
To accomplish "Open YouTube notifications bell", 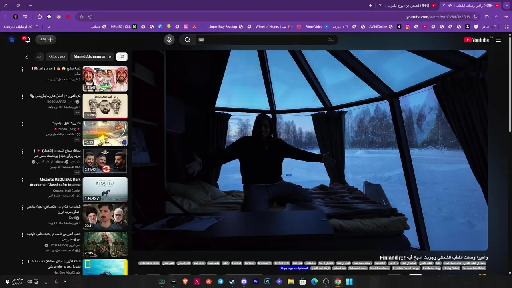I will click(x=27, y=40).
